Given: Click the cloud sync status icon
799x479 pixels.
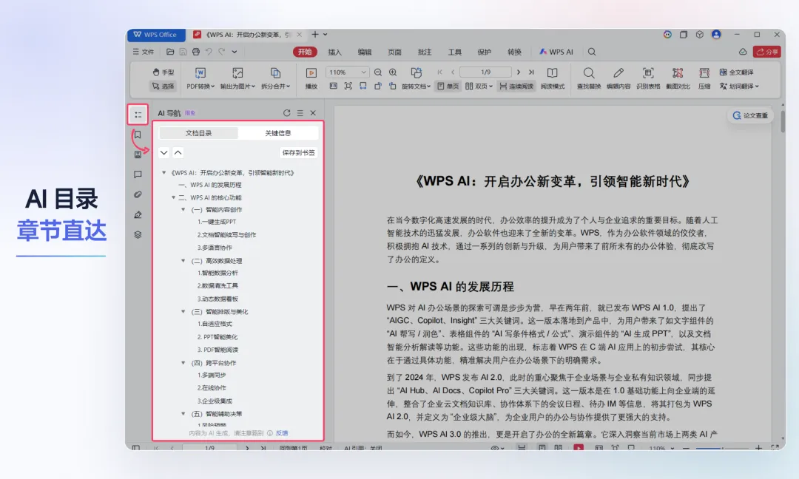Looking at the screenshot, I should (x=743, y=52).
